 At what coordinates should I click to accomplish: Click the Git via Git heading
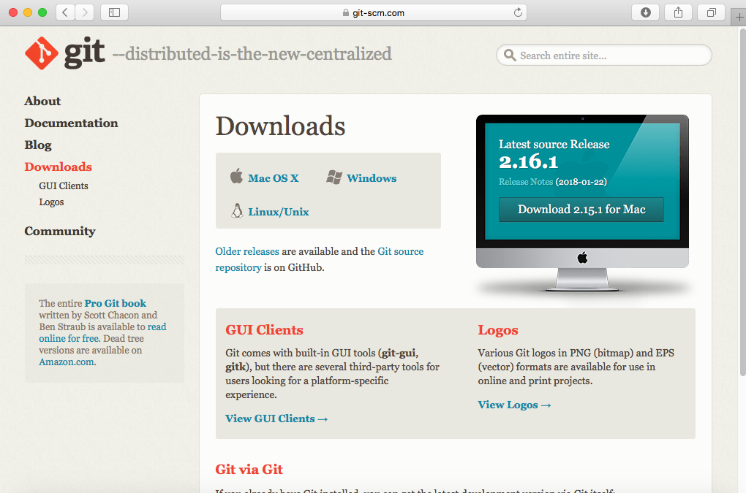click(x=249, y=469)
